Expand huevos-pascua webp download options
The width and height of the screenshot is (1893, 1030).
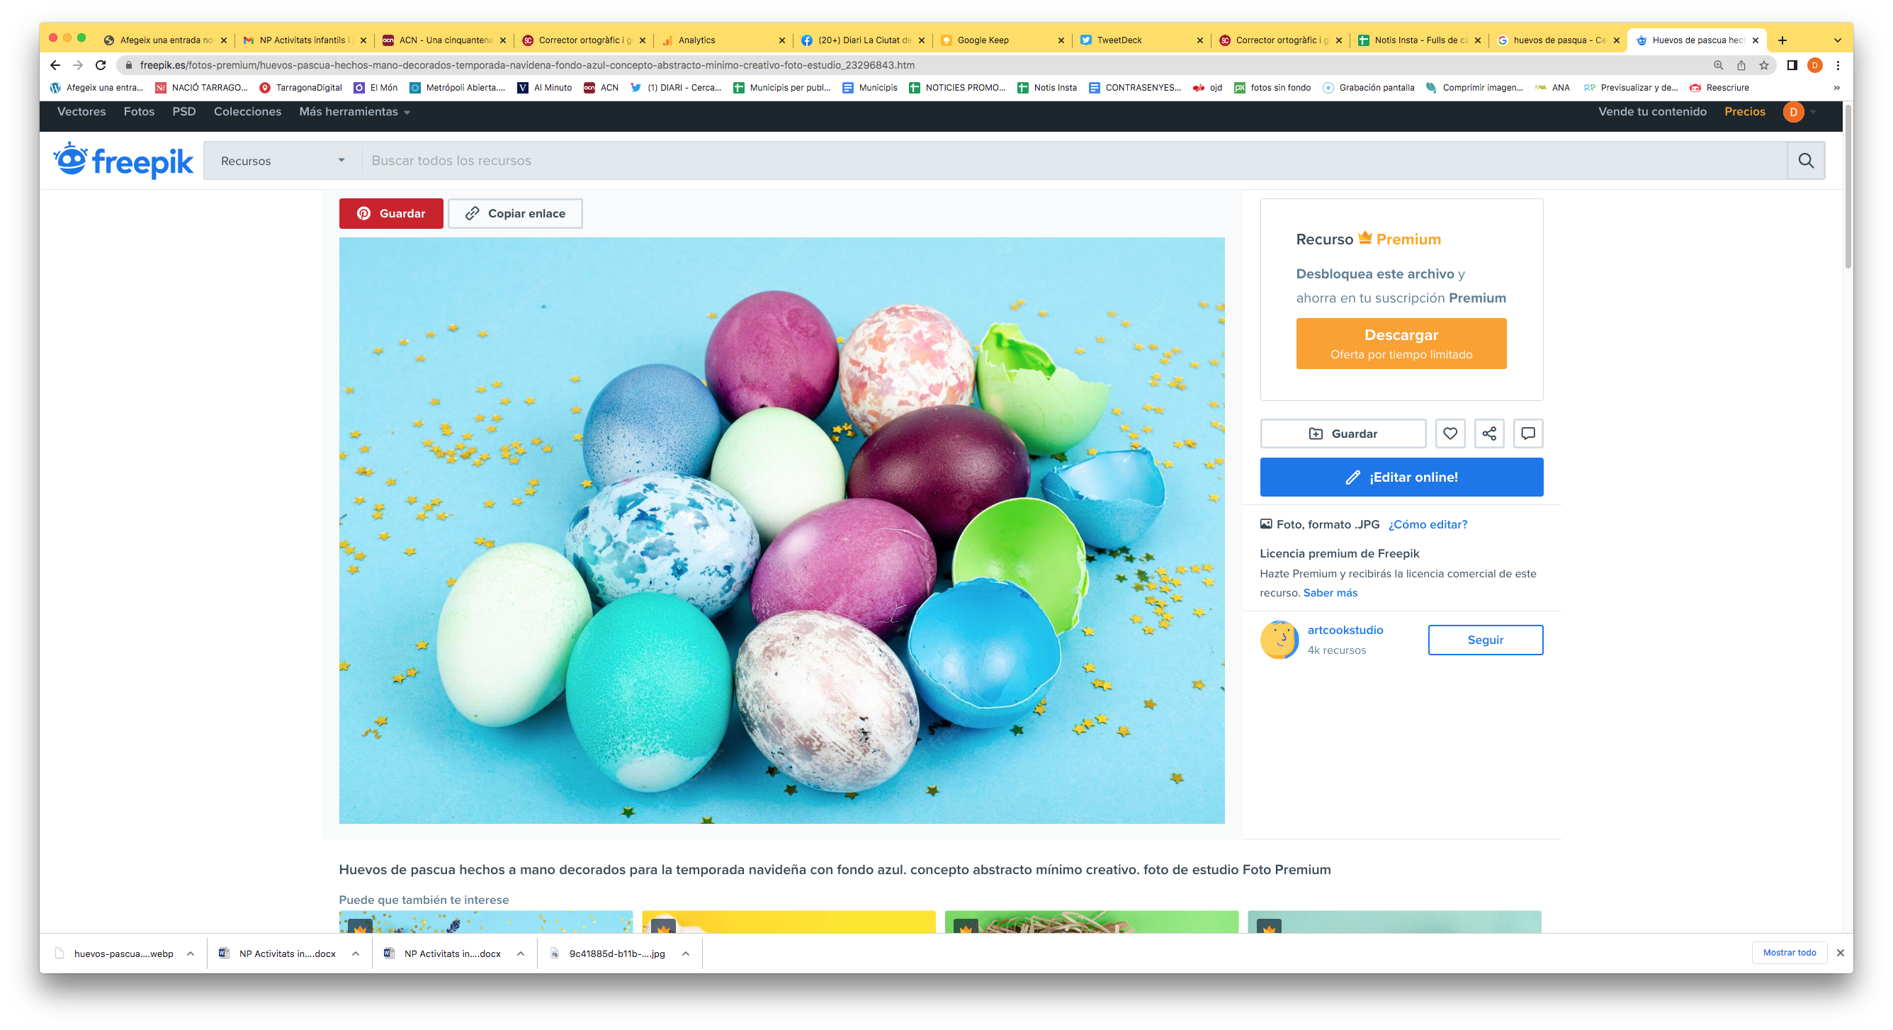(x=191, y=953)
